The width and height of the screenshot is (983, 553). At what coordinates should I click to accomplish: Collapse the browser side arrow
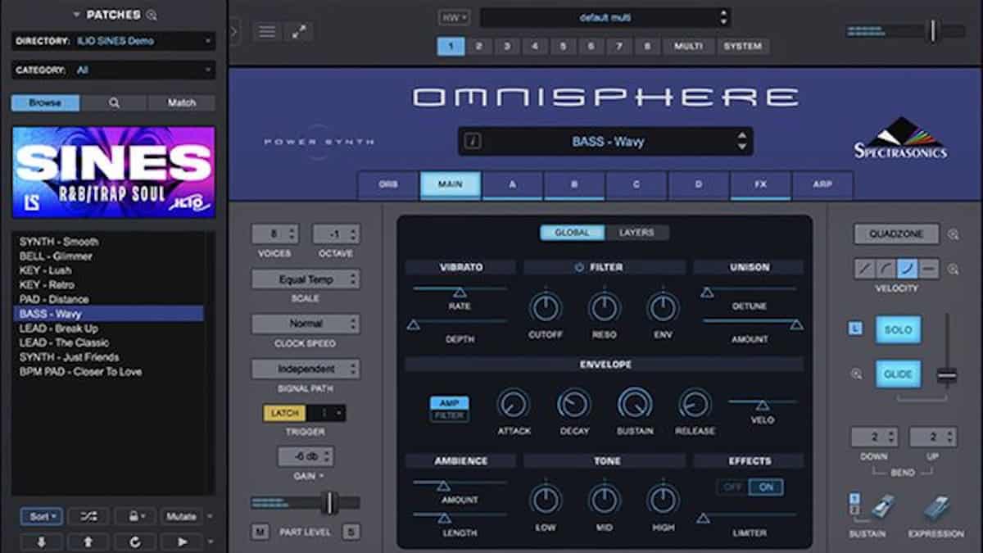(235, 32)
